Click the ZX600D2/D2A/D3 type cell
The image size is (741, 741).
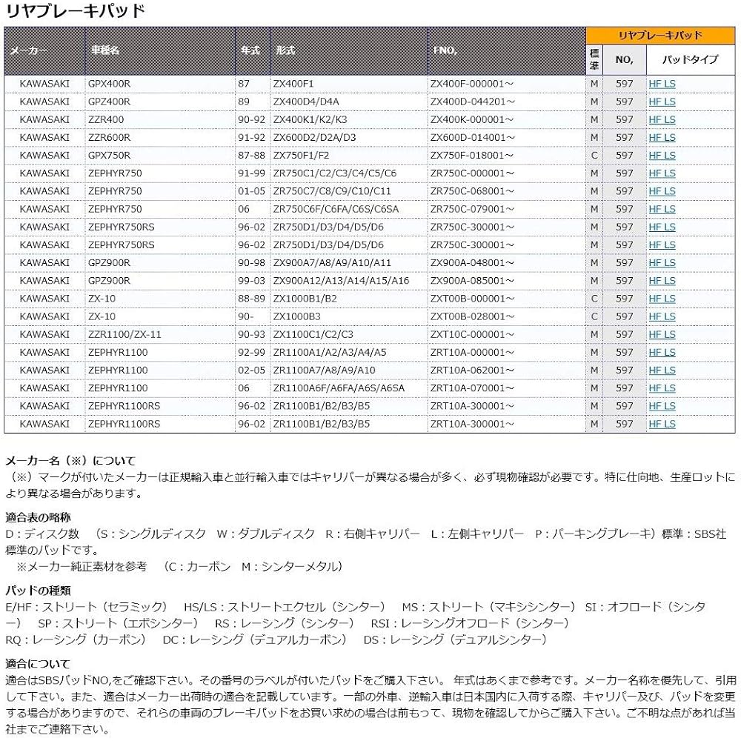click(349, 138)
